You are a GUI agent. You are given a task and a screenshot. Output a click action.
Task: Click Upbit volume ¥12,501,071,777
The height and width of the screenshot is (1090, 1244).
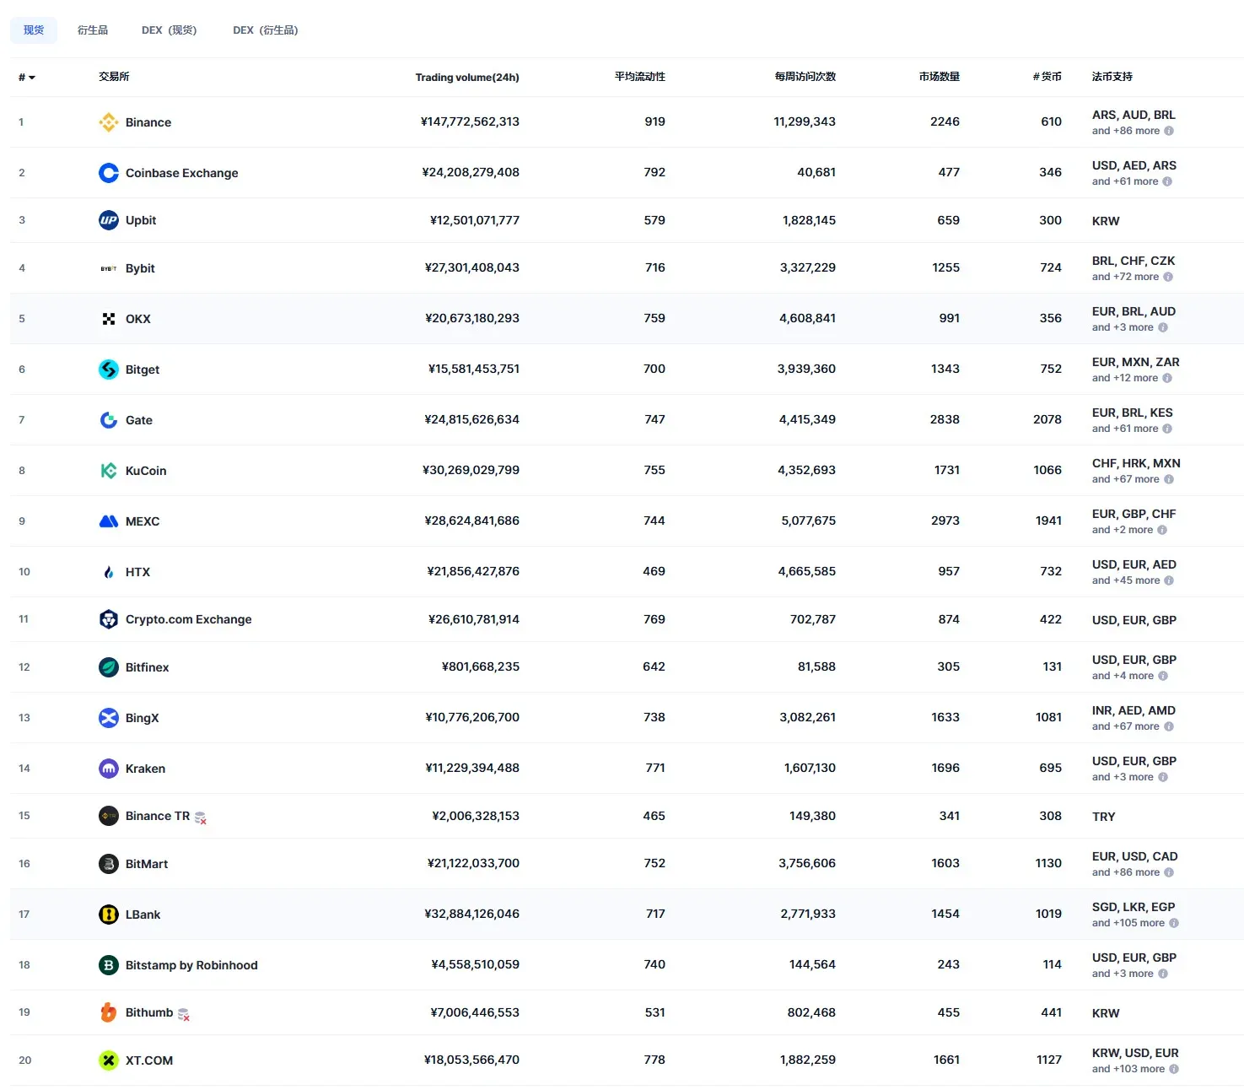(475, 220)
